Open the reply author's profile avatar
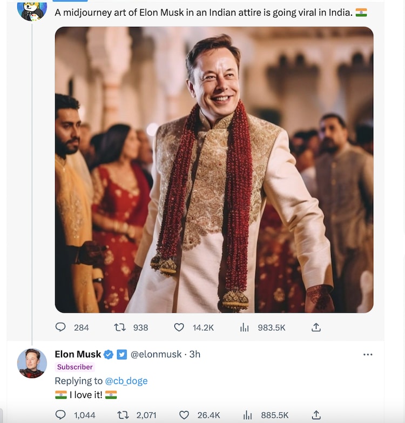 pyautogui.click(x=32, y=363)
